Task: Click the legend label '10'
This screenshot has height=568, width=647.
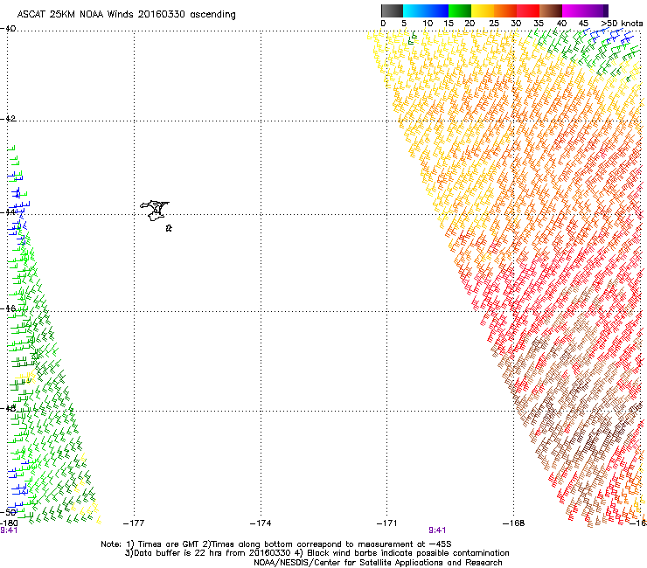Action: tap(428, 24)
